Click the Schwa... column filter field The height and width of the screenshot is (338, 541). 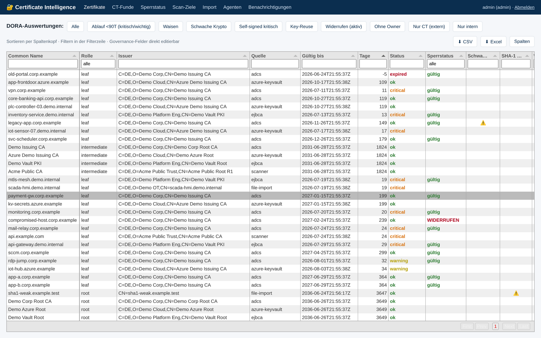(x=483, y=64)
